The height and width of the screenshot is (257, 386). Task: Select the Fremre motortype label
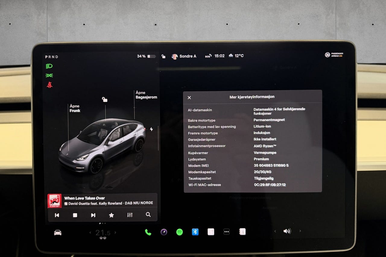coord(203,133)
